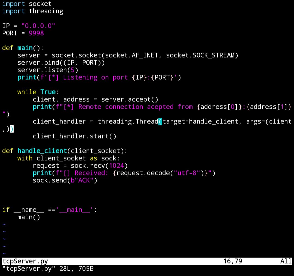Click the def main() function definition
The height and width of the screenshot is (276, 294).
pos(23,48)
